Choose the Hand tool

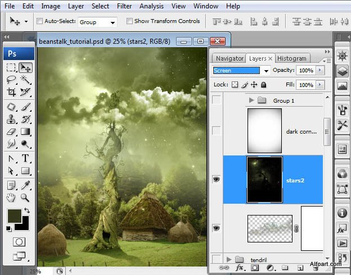(11, 198)
